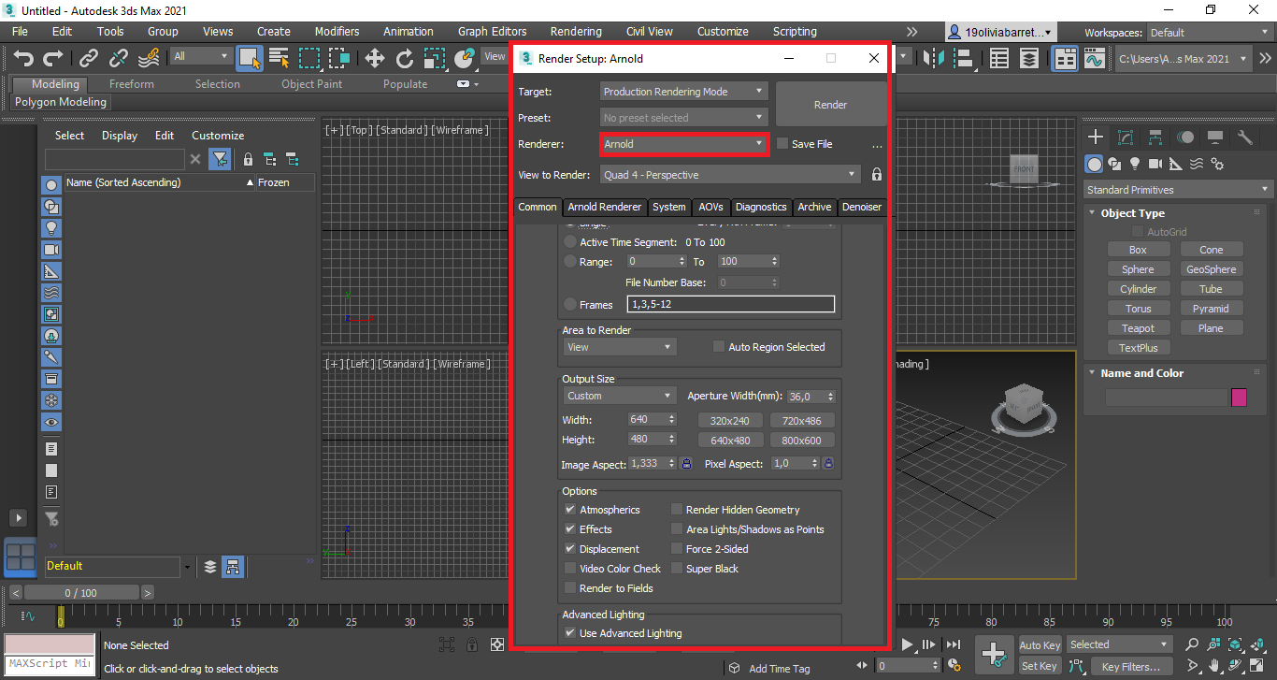Enable Render Hidden Geometry
Screen dimensions: 1277x680
click(677, 510)
